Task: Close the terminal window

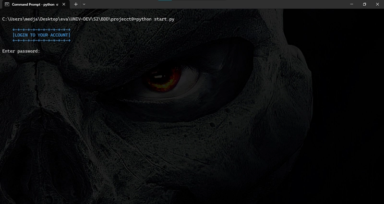Action: click(377, 4)
